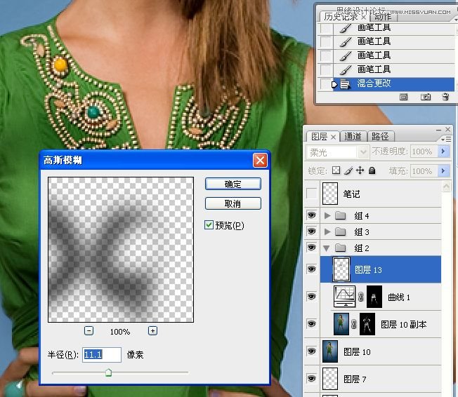The height and width of the screenshot is (397, 458).
Task: Hide the 组 4 group eye
Action: pos(311,215)
